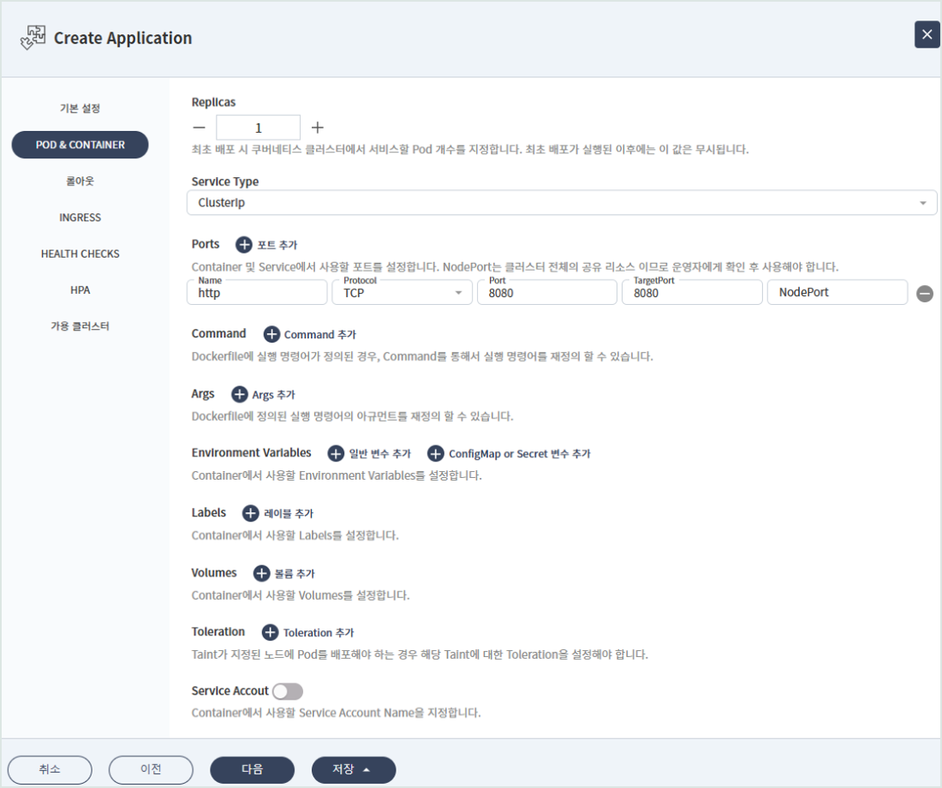The width and height of the screenshot is (942, 788).
Task: Open the 가용 클러스터 section
Action: tap(80, 326)
